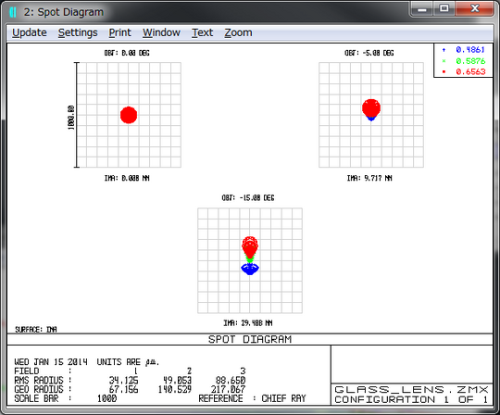Open the Window menu
Viewport: 500px width, 415px height.
coord(161,32)
